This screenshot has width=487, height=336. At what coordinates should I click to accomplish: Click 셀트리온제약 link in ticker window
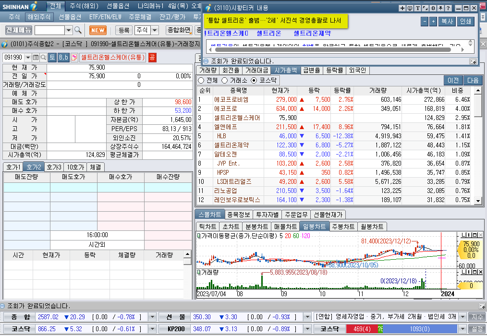click(x=312, y=33)
